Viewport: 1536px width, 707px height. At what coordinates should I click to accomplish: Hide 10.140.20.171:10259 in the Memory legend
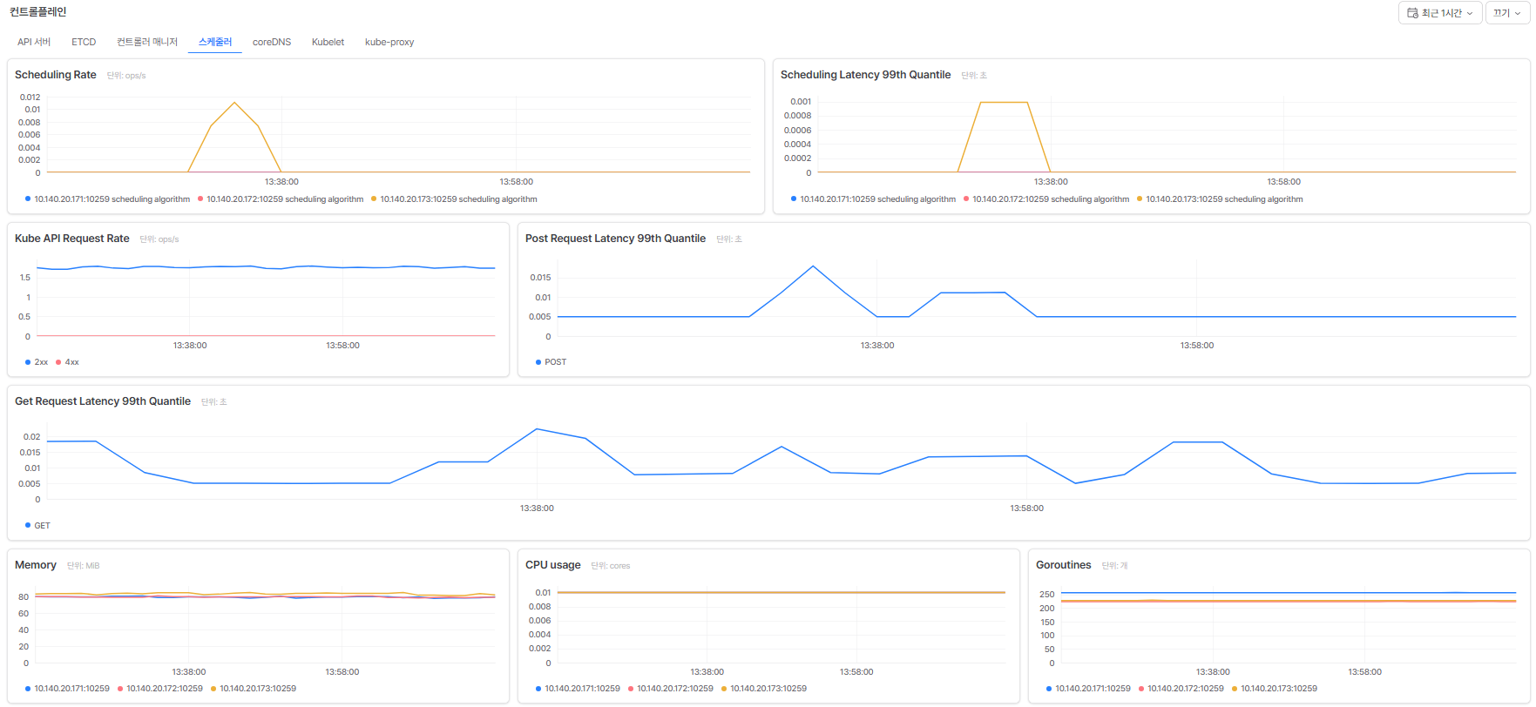click(x=67, y=689)
